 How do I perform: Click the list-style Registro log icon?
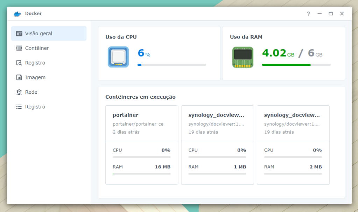tap(19, 107)
